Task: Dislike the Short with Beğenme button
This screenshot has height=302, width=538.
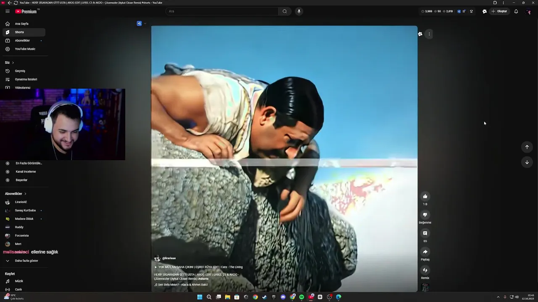Action: (x=425, y=215)
